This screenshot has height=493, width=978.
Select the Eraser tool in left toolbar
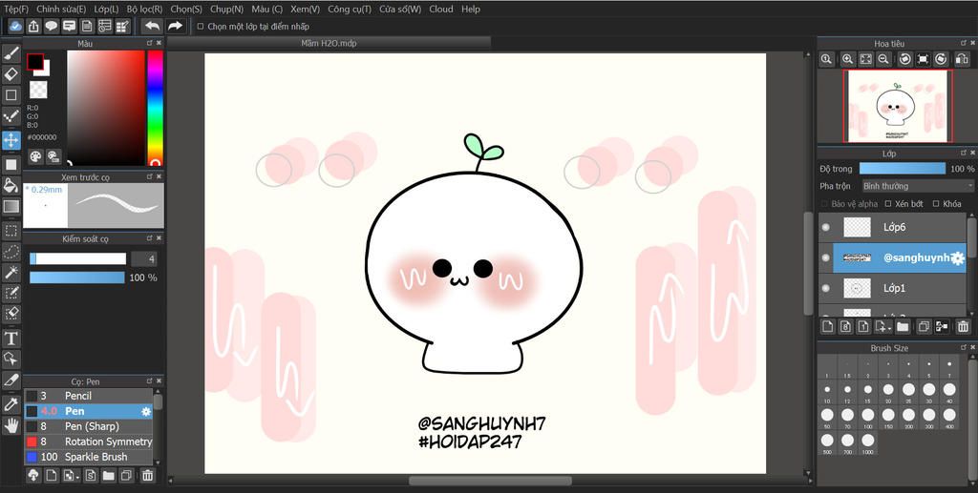(x=11, y=73)
